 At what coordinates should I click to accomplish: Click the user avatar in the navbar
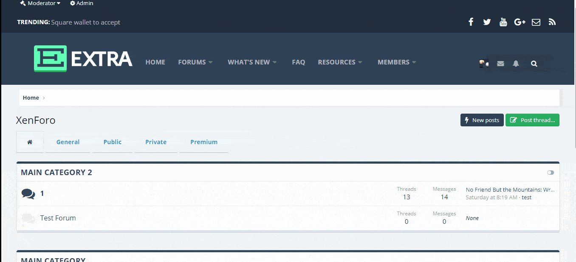[x=483, y=64]
